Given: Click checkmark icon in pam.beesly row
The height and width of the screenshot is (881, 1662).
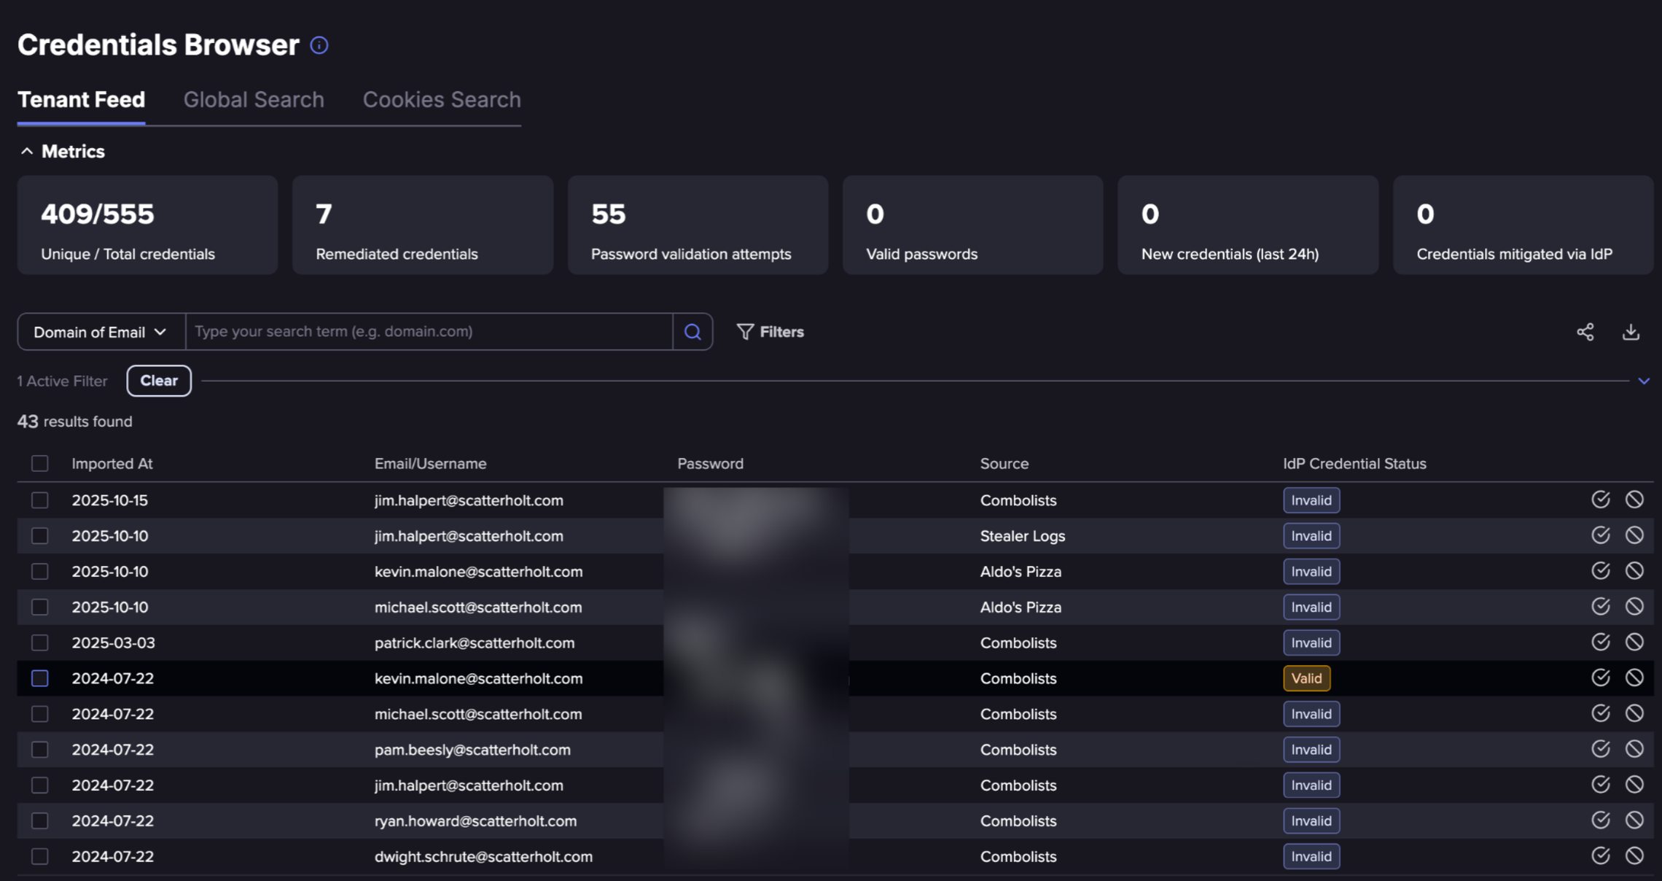Looking at the screenshot, I should [1600, 749].
